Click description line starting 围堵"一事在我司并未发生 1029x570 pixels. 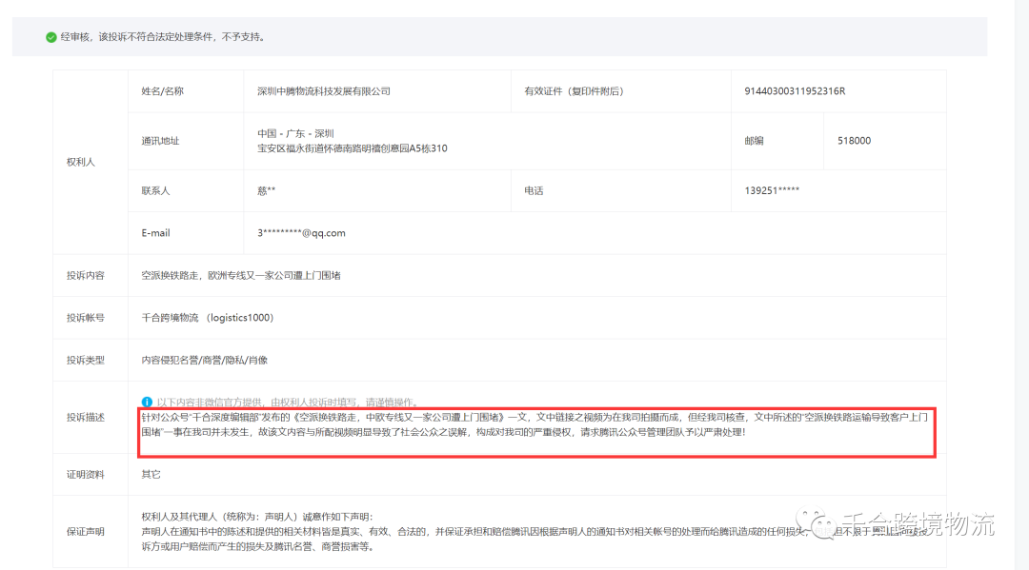click(x=443, y=432)
